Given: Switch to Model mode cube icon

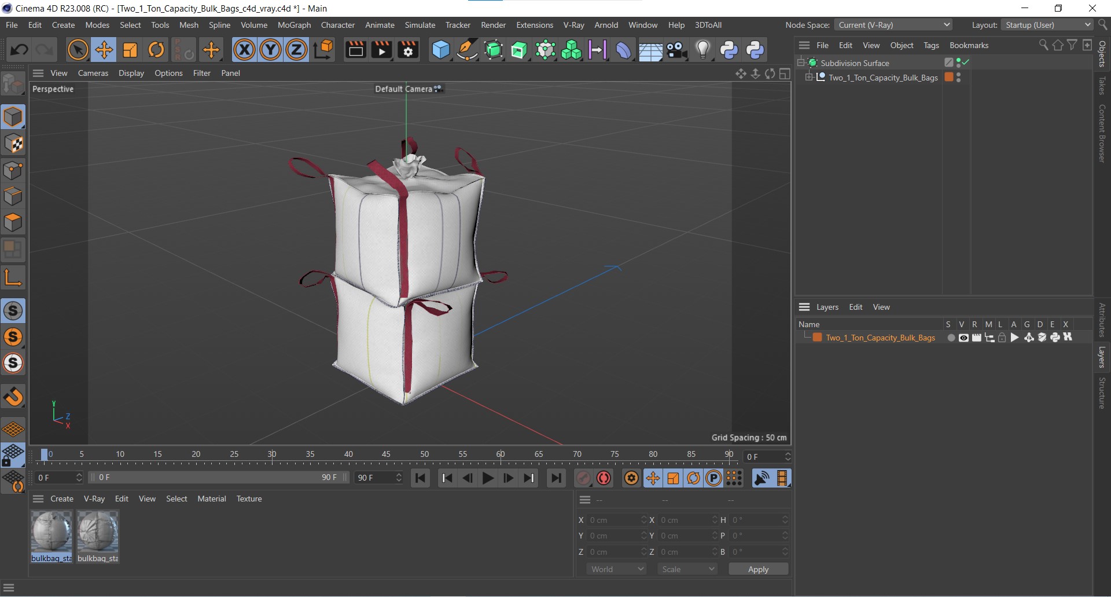Looking at the screenshot, I should [13, 117].
